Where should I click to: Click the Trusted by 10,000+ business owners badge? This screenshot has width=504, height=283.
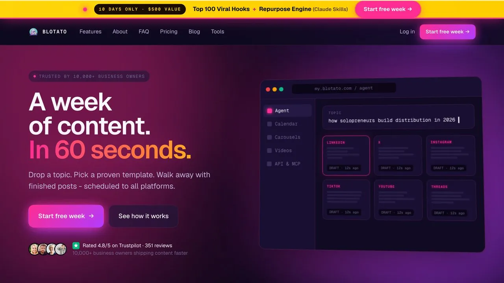[89, 76]
